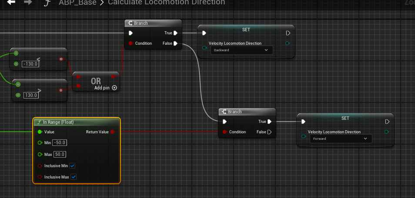Select the Forward SET node title

tap(345, 118)
